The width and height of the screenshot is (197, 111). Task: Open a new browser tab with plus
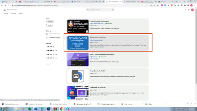coord(177,2)
